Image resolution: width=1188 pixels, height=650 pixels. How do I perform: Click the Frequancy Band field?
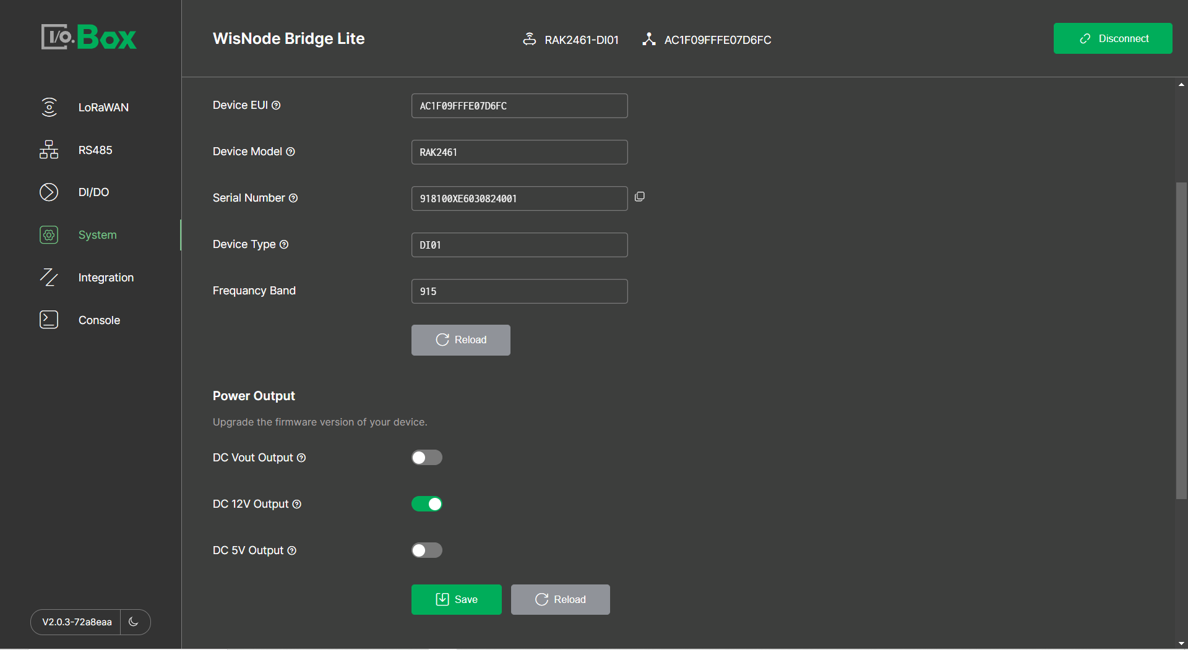520,291
